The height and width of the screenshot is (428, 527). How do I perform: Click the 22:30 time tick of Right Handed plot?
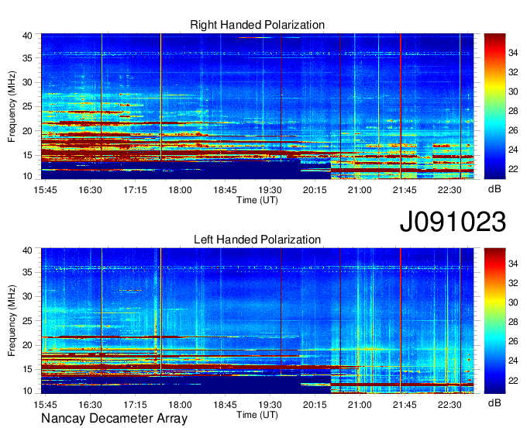[x=449, y=190]
